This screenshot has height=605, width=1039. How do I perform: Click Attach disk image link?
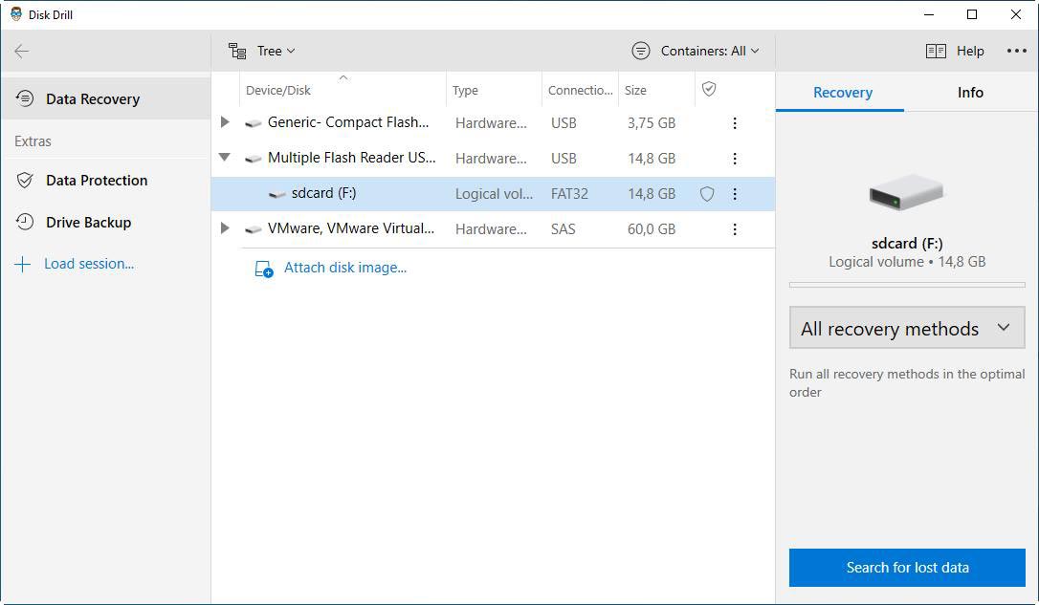click(x=331, y=268)
